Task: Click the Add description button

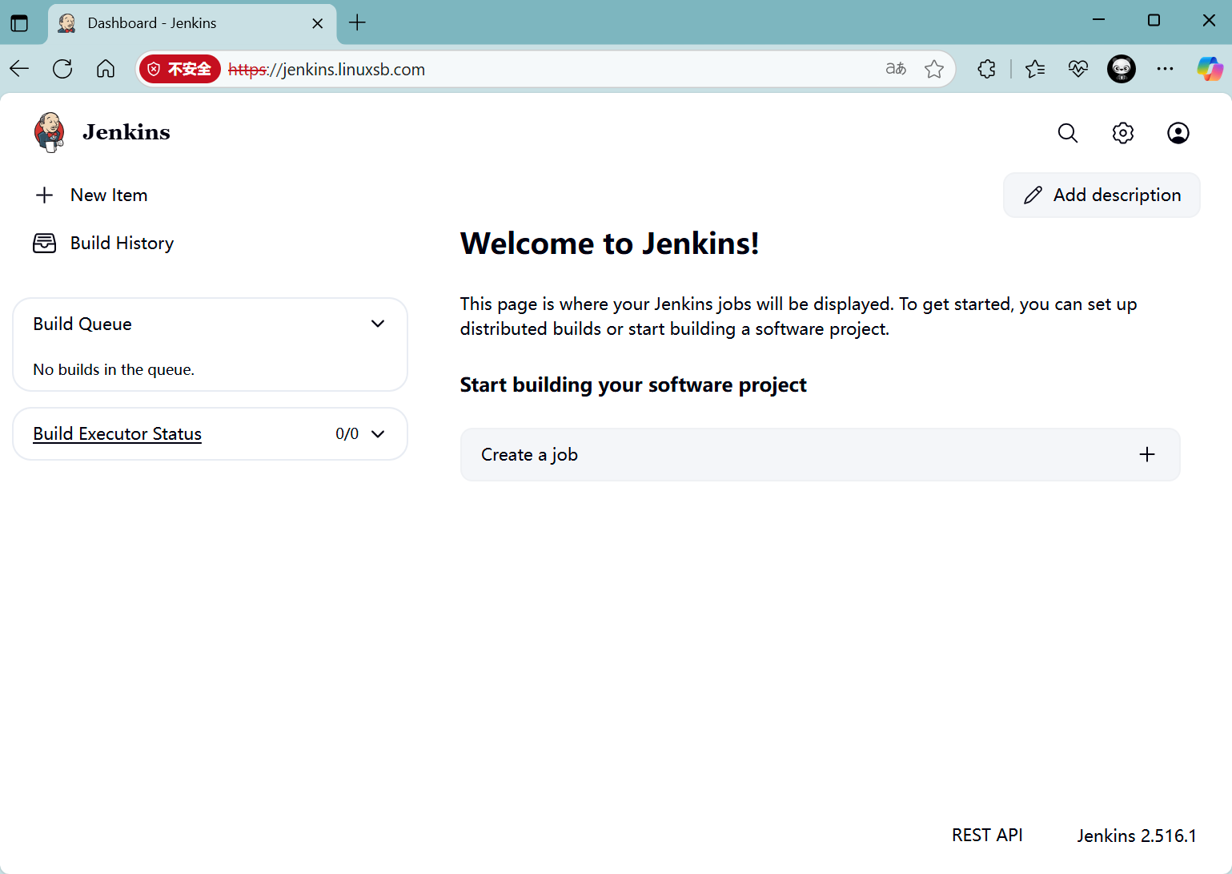Action: (x=1102, y=195)
